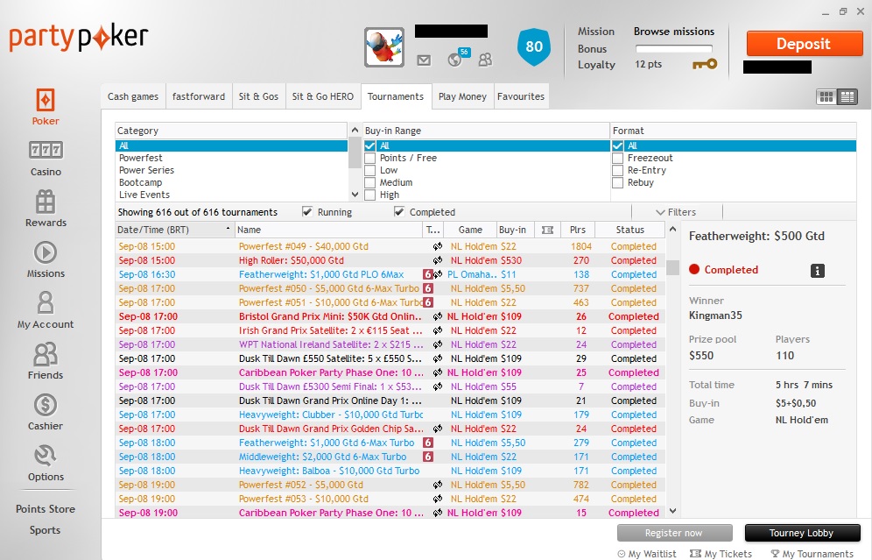Open the Casino slot icon
The height and width of the screenshot is (560, 872).
(46, 151)
